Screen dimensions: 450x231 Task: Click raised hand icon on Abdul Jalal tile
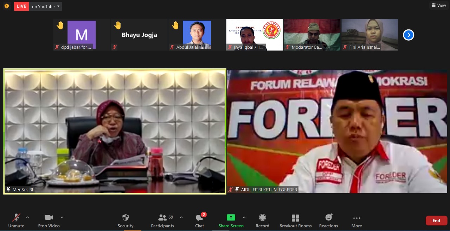click(175, 26)
